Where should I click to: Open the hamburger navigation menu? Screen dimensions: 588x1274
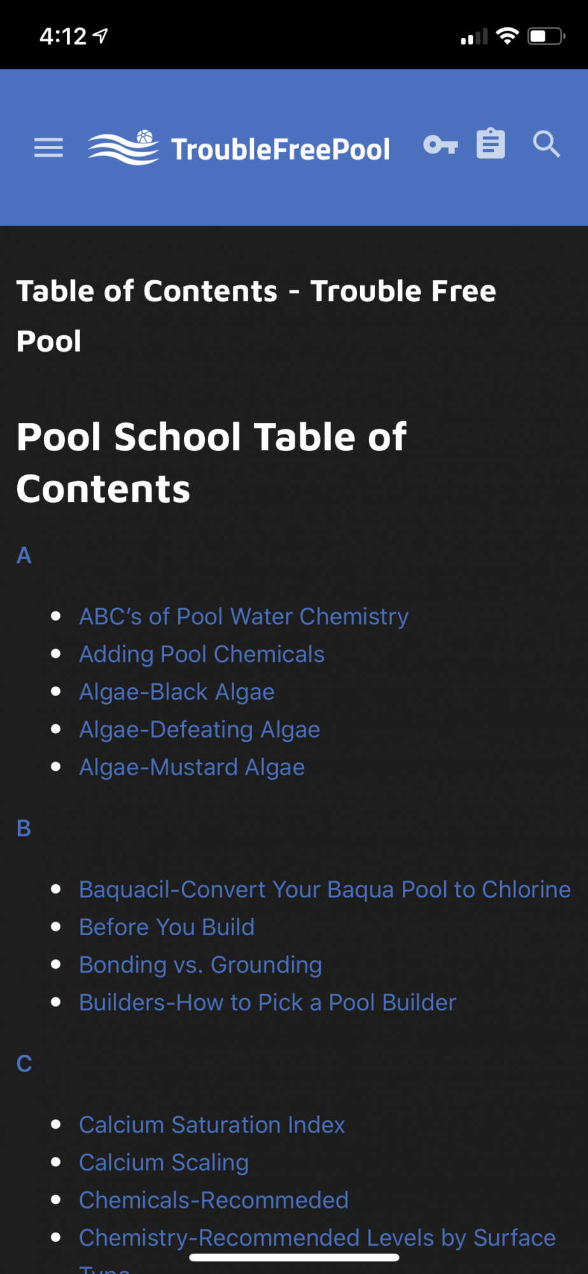coord(48,147)
